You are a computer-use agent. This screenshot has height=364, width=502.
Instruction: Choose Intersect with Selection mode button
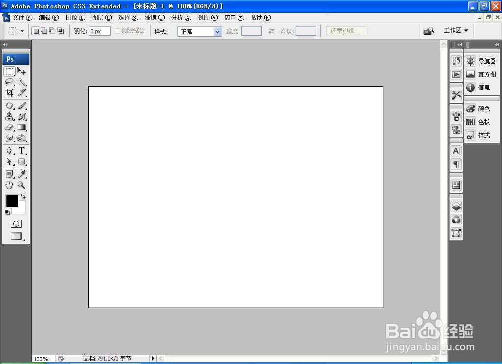pyautogui.click(x=60, y=31)
